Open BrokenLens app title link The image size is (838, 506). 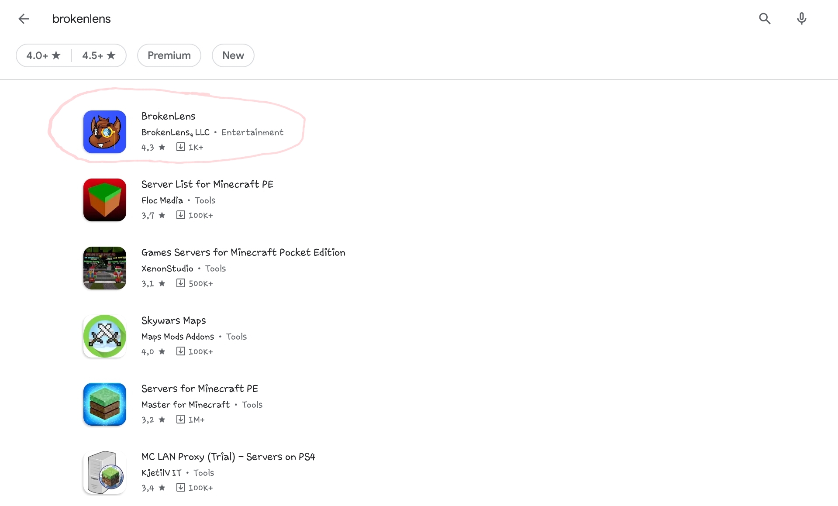[x=169, y=116]
